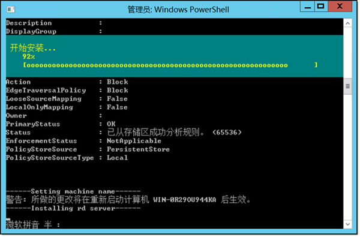This screenshot has width=360, height=237.
Task: Click the 开始安装 progress heading
Action: point(33,48)
